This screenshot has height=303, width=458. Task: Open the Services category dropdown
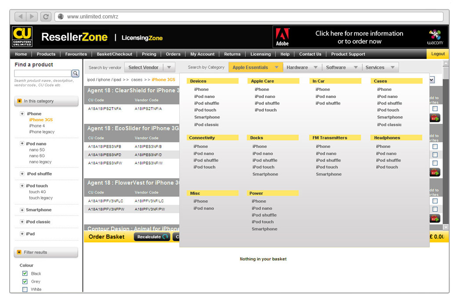(x=380, y=68)
